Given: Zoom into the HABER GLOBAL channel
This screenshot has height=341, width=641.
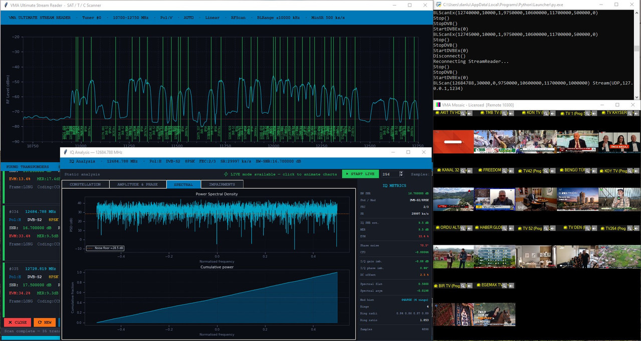Looking at the screenshot, I should [x=504, y=229].
